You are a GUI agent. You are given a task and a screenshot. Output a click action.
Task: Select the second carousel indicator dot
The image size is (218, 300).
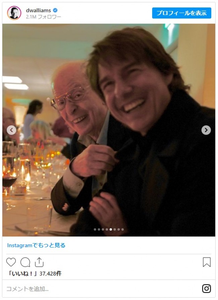(99, 229)
